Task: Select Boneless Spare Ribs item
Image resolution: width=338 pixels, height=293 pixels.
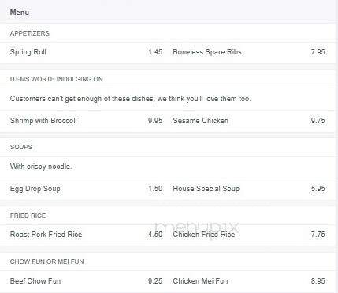Action: pyautogui.click(x=207, y=52)
